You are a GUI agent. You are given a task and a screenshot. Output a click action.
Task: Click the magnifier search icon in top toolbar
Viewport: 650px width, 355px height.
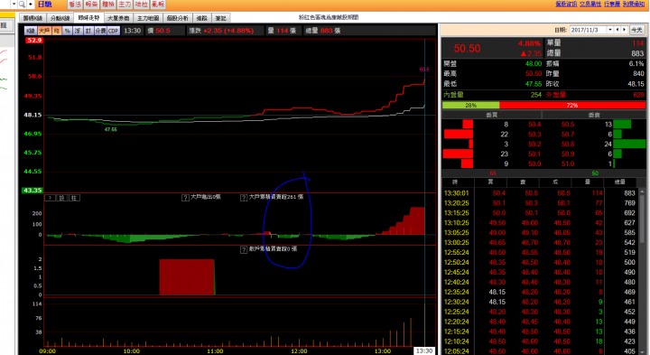click(x=22, y=5)
